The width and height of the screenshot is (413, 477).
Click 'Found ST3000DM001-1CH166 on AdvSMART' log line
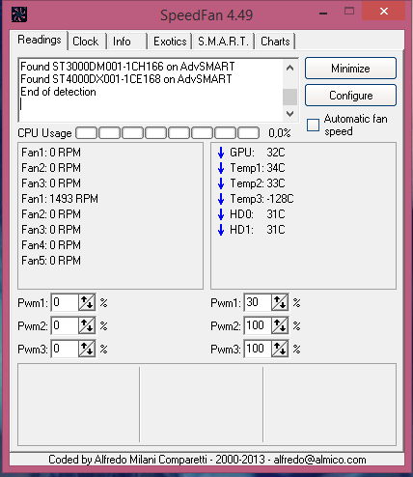(x=127, y=67)
